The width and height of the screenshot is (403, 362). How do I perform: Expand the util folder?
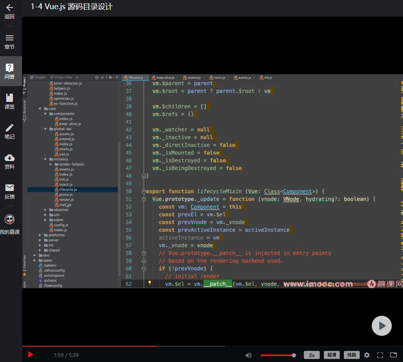click(x=45, y=215)
